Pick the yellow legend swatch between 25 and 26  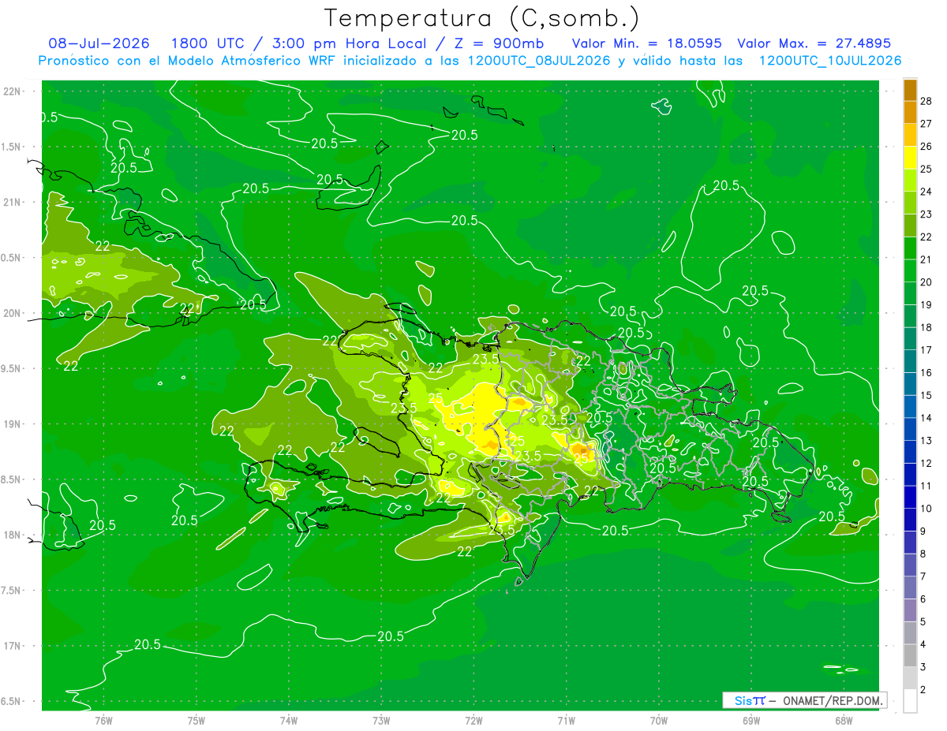(910, 158)
